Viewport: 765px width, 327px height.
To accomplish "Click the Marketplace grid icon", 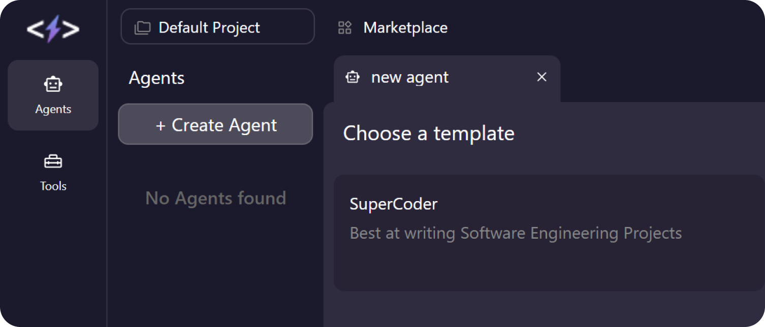I will tap(345, 27).
